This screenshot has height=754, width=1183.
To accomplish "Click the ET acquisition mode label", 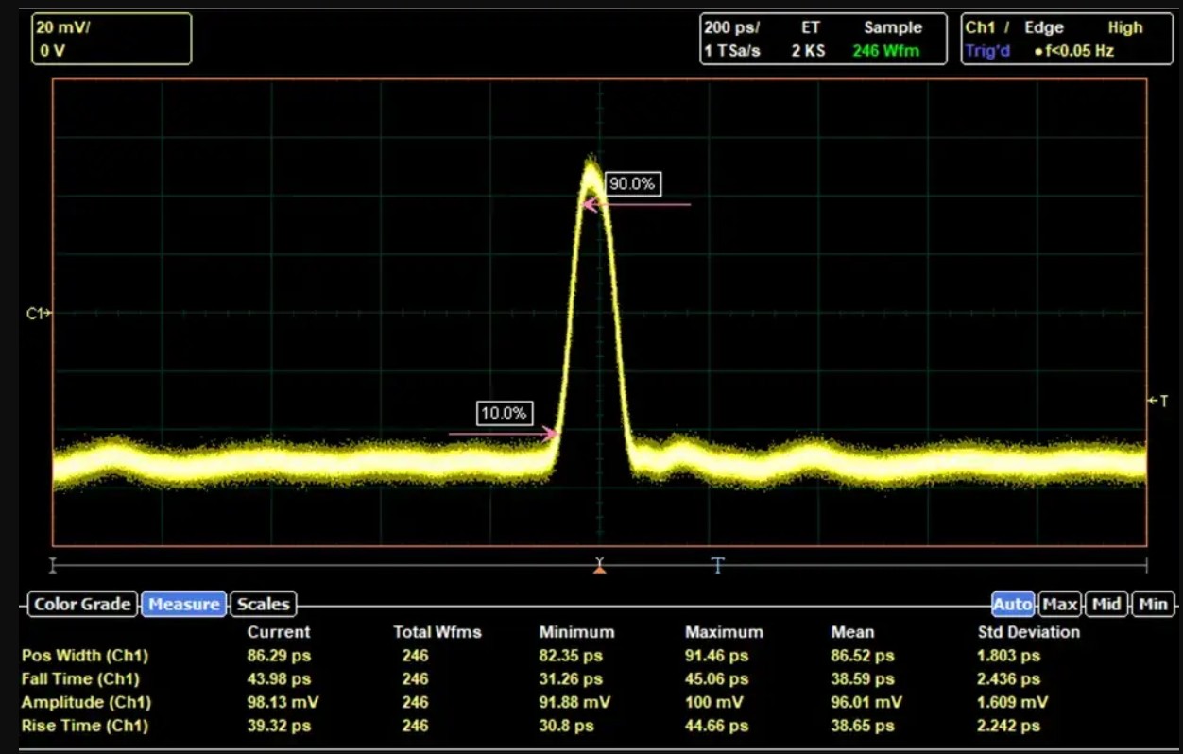I will [x=811, y=28].
